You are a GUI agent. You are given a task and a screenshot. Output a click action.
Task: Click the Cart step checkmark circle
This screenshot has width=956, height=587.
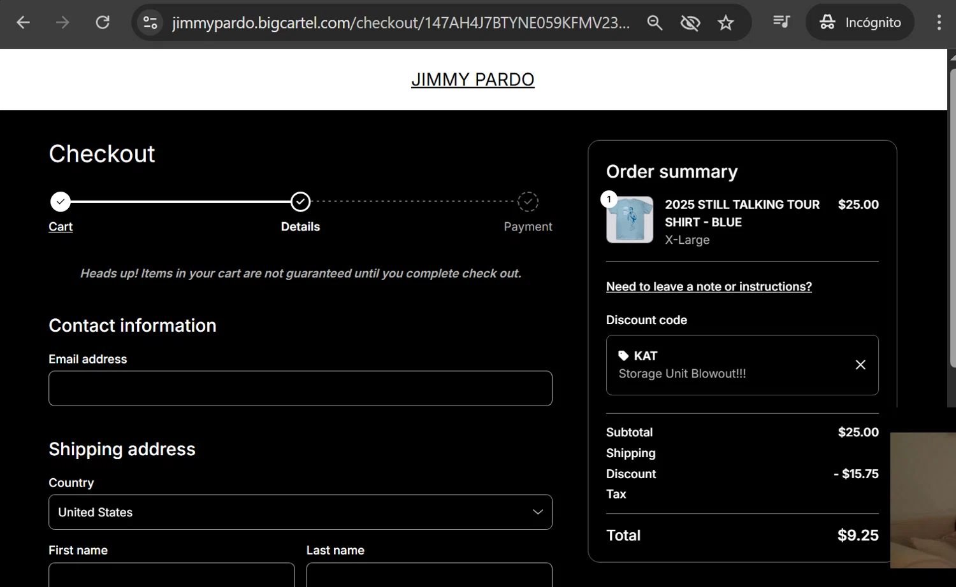click(61, 202)
